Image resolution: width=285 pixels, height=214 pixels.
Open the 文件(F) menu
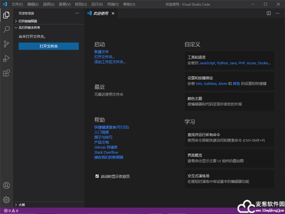(17, 4)
